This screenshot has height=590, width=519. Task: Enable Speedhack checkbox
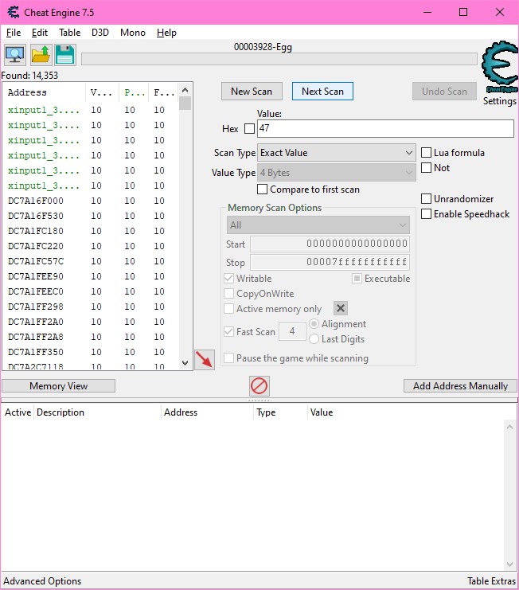[x=426, y=213]
